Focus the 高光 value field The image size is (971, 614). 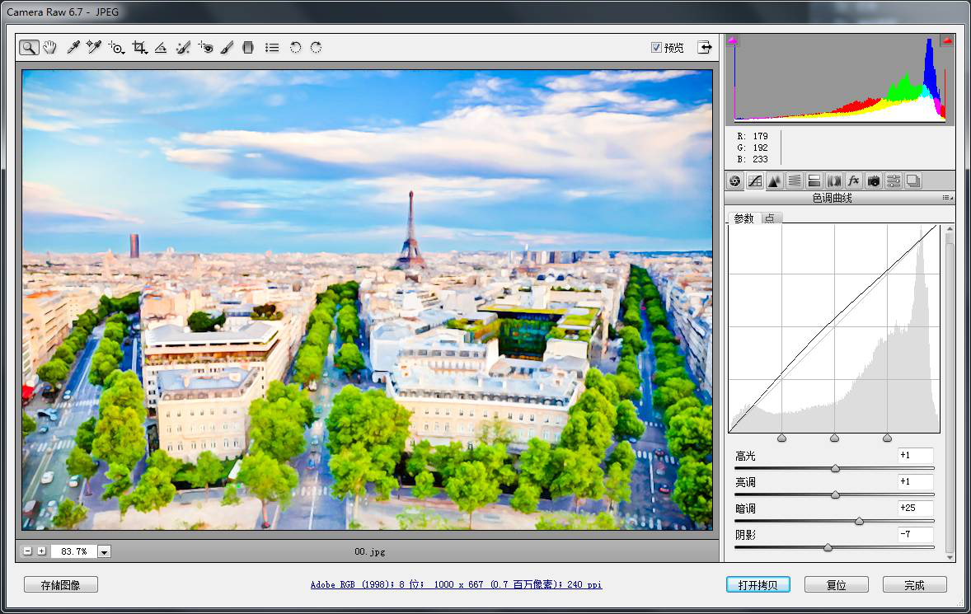915,456
